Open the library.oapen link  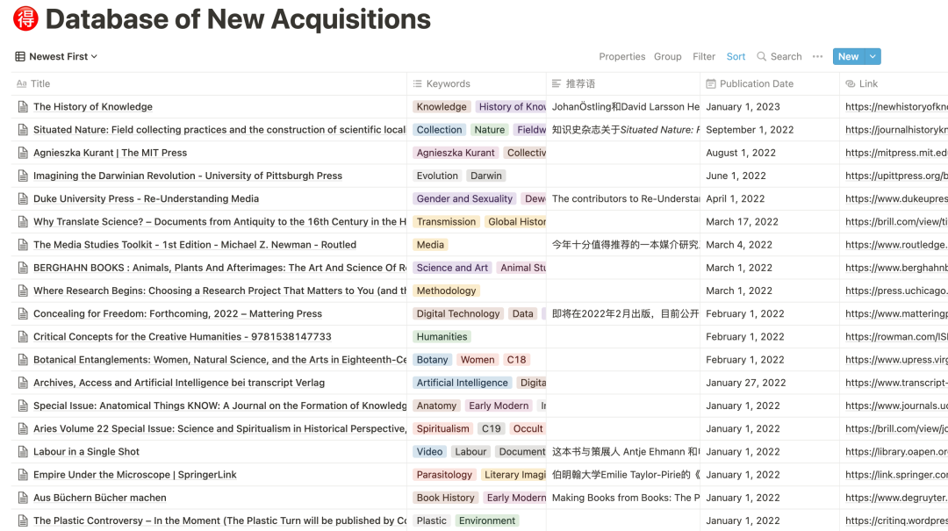896,451
